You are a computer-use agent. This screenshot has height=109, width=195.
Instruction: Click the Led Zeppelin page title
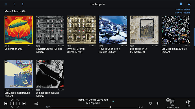pos(97,4)
